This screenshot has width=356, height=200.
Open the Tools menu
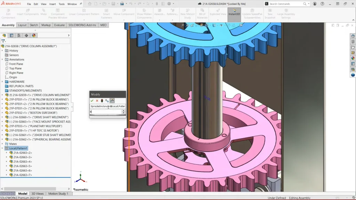click(62, 4)
